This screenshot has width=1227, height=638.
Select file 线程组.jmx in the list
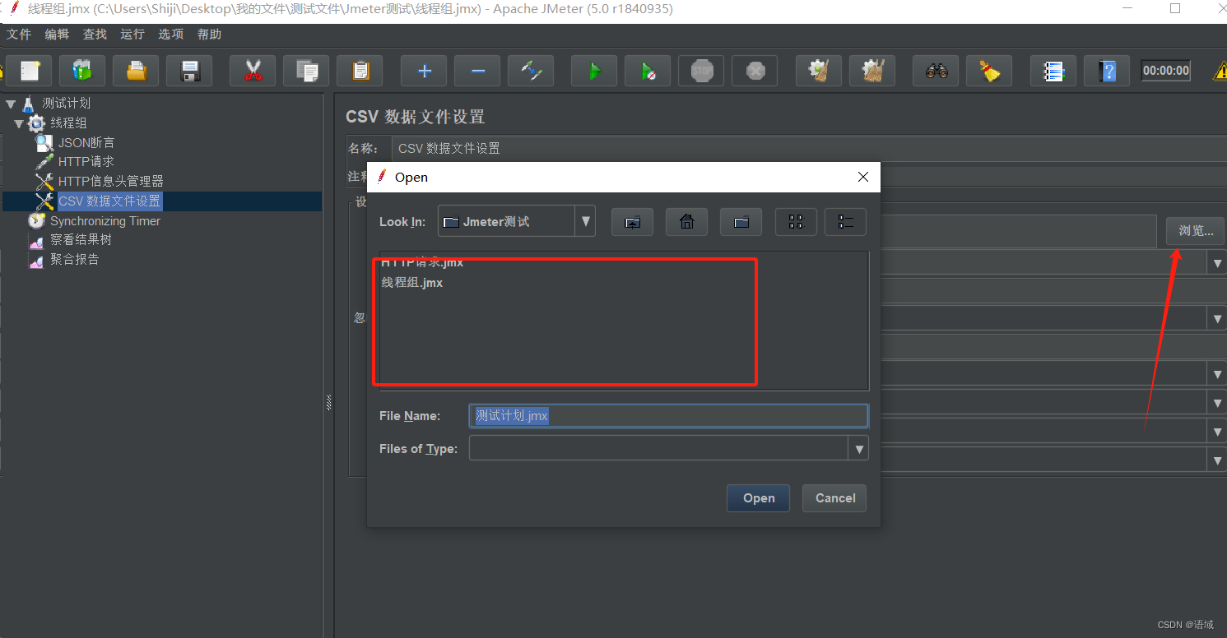tap(411, 283)
